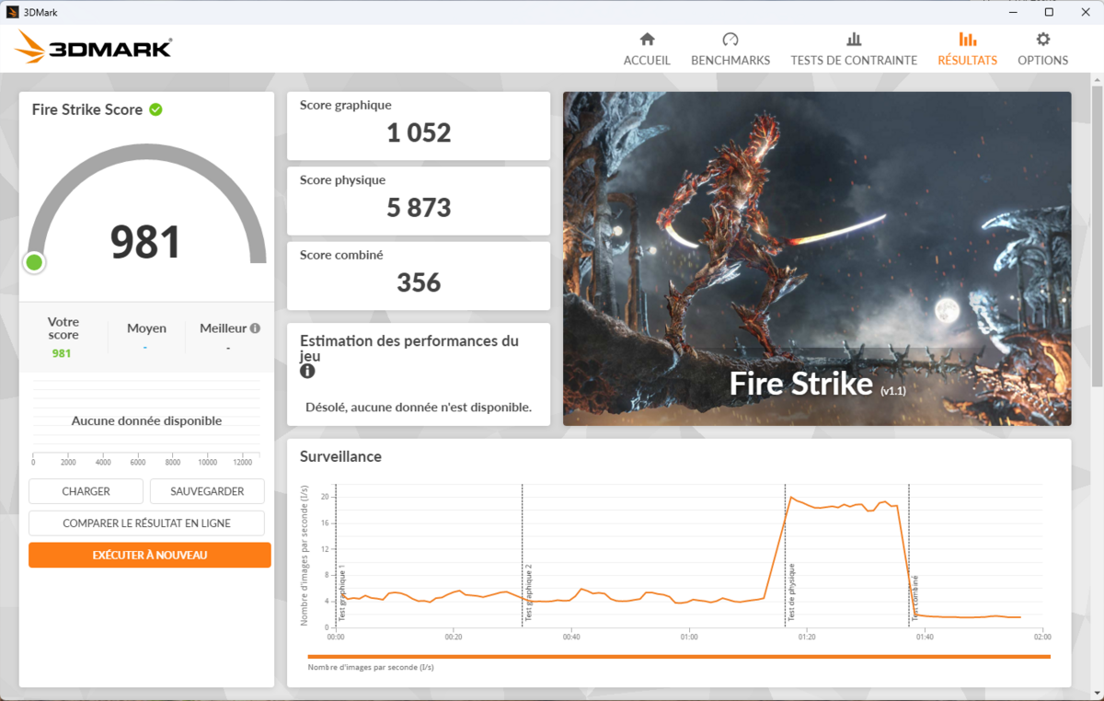Click the Moyen label
1104x701 pixels.
pos(146,328)
